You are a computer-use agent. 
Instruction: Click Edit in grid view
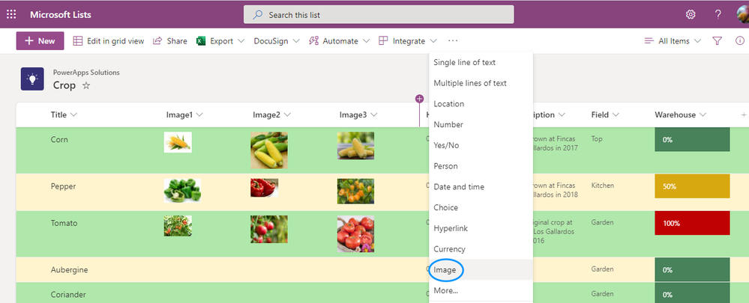pyautogui.click(x=108, y=41)
